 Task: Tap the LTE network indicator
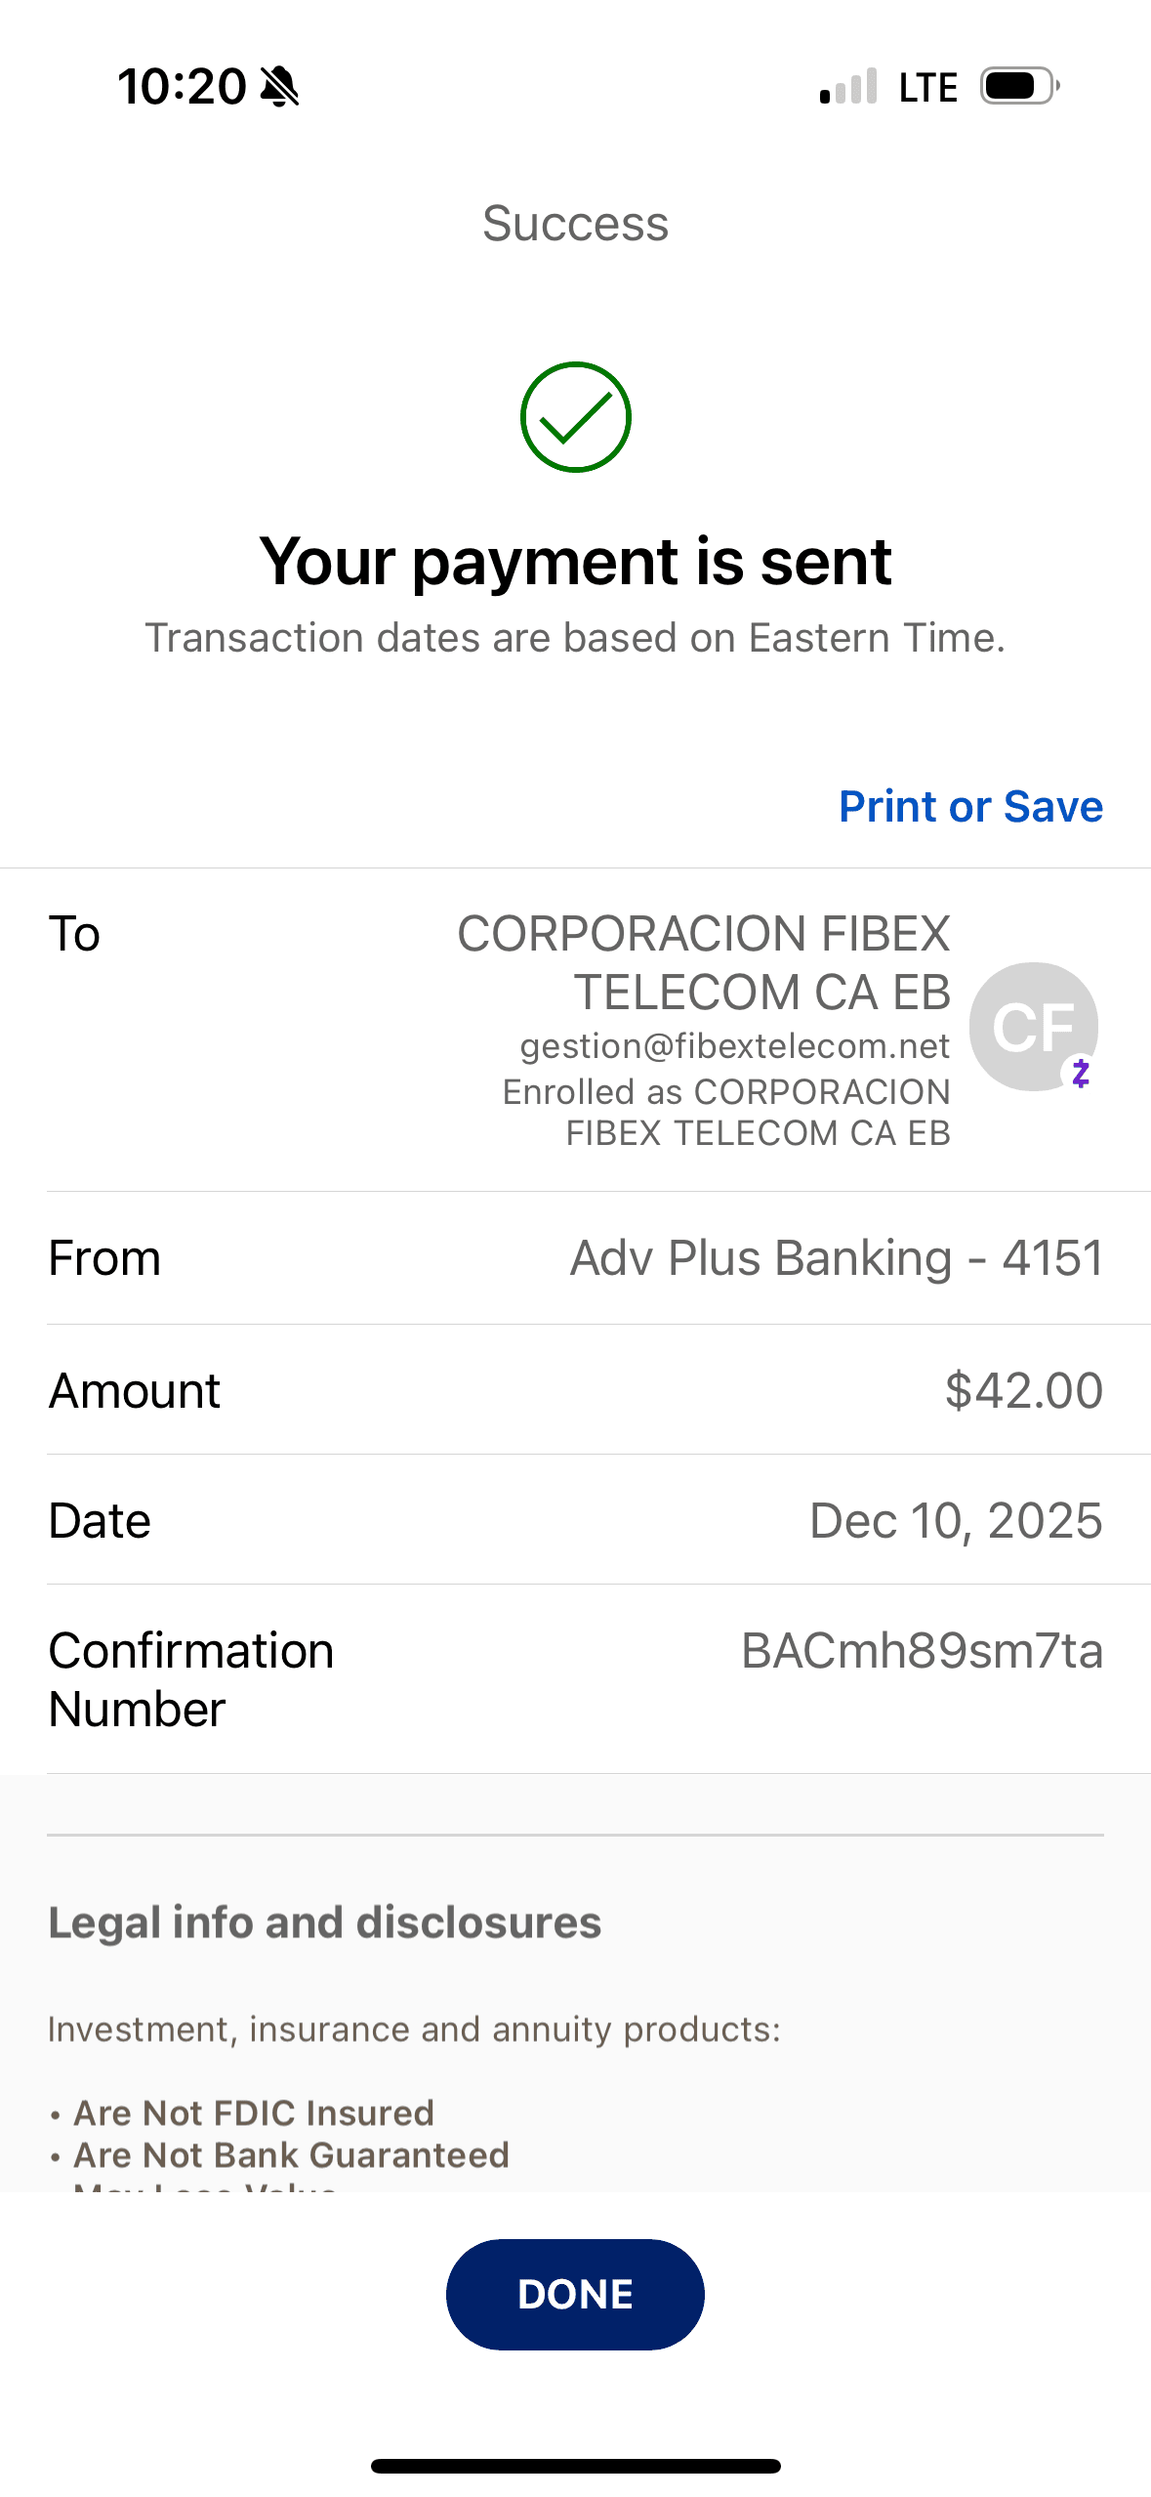(927, 88)
